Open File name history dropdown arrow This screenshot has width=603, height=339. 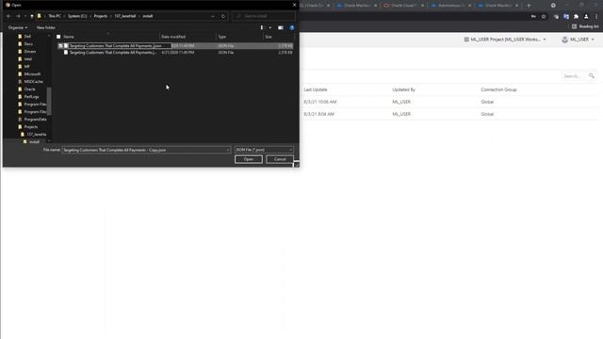228,150
